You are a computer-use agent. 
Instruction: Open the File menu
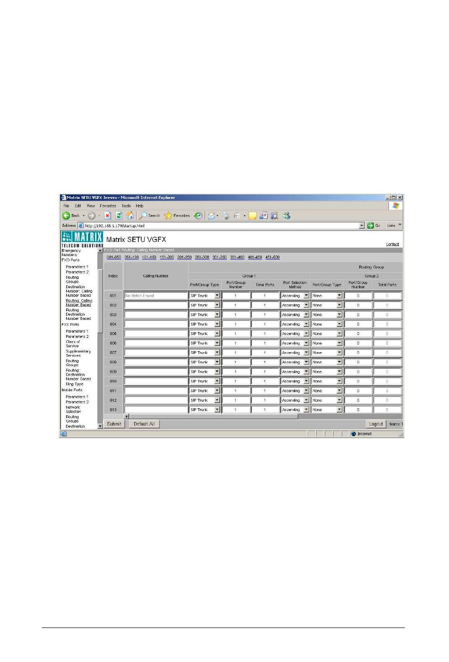coord(66,206)
